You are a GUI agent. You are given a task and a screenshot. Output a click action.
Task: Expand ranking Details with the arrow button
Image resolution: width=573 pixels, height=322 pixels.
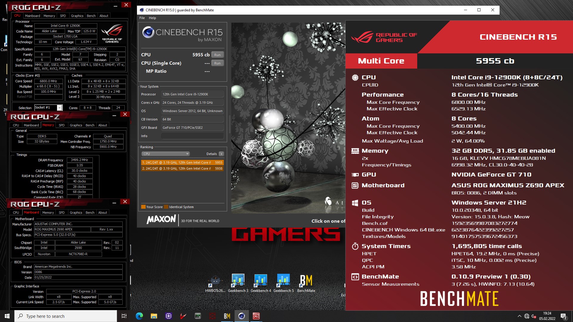pos(221,154)
